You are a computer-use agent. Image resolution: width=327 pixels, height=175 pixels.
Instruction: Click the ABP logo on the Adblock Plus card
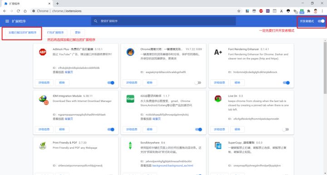click(43, 52)
